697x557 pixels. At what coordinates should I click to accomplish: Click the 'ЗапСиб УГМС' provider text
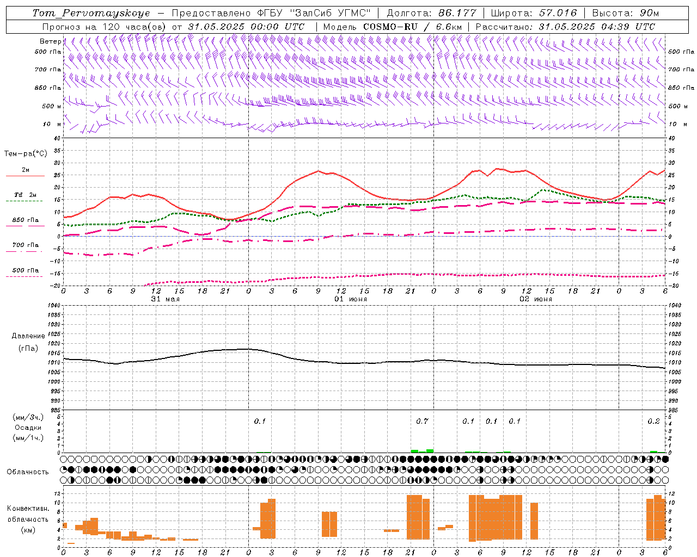[x=332, y=13]
